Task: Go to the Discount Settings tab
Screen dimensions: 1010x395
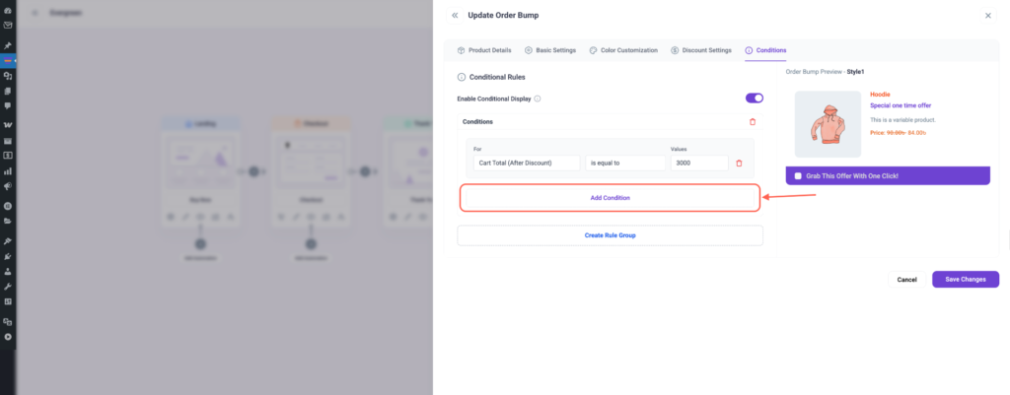Action: coord(700,50)
